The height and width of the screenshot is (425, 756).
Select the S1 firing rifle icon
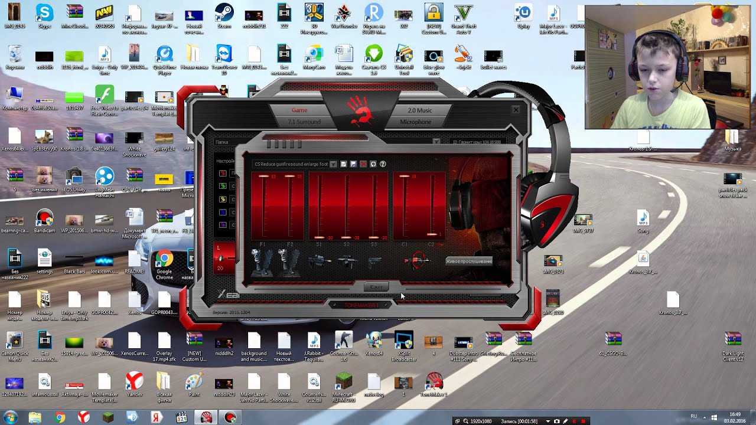point(320,260)
